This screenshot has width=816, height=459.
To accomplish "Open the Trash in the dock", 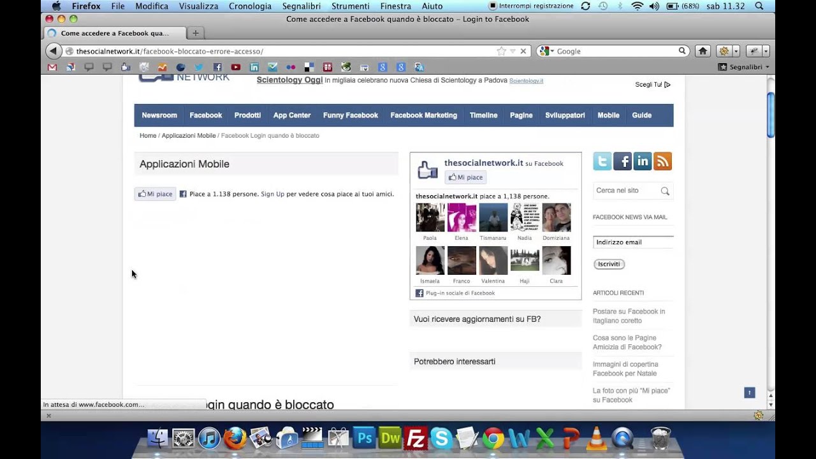I will pos(660,439).
